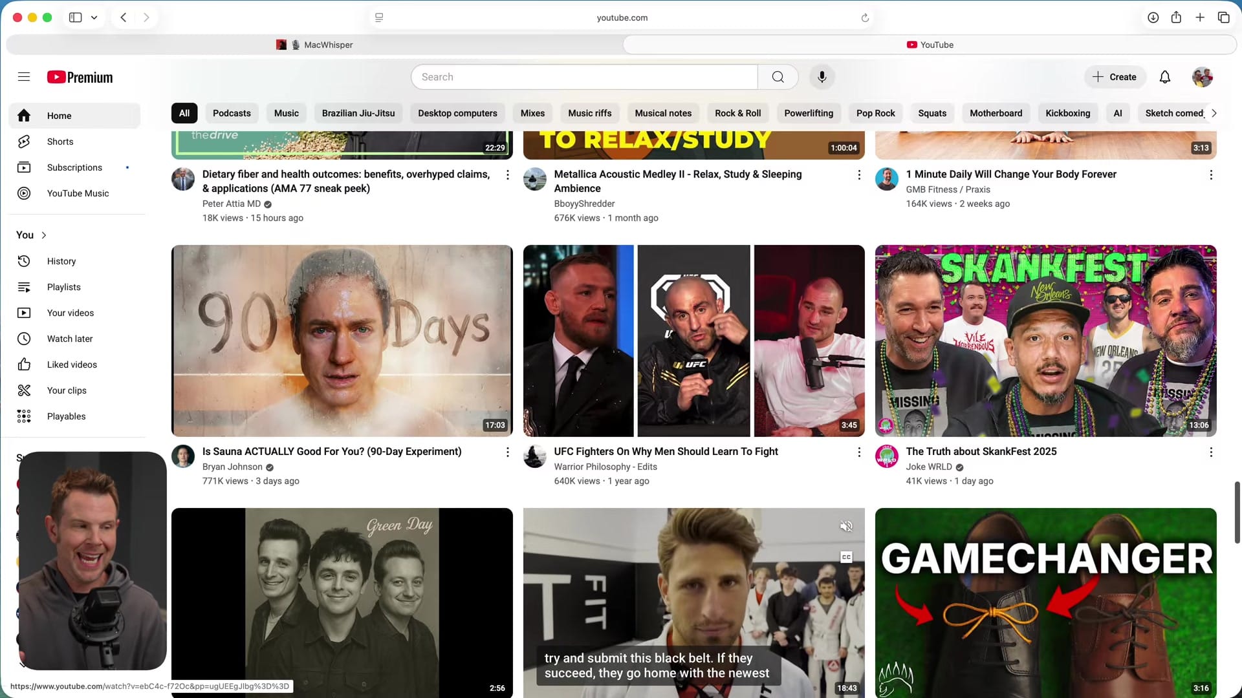Open the Bryan Johnson channel link
This screenshot has width=1242, height=698.
coord(232,467)
